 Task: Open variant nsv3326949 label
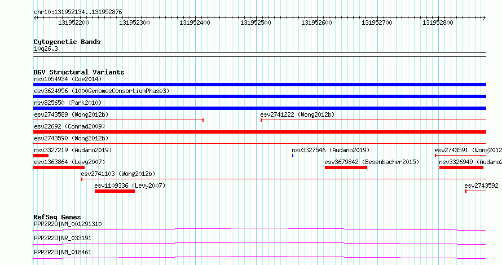pyautogui.click(x=470, y=162)
